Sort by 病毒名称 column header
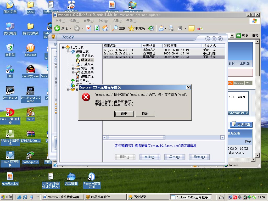Screen dimensions: 268x201 [122, 46]
